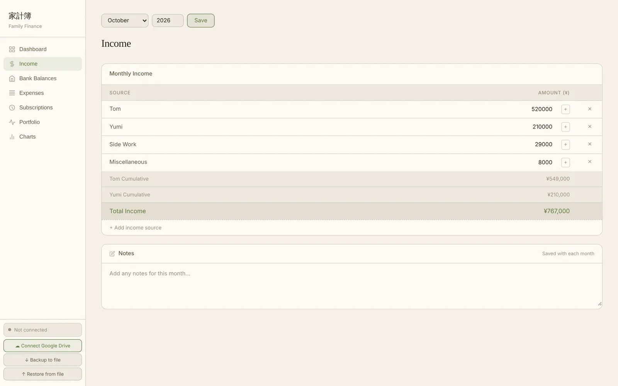Remove the Side Work row
Image resolution: width=618 pixels, height=386 pixels.
[x=590, y=144]
